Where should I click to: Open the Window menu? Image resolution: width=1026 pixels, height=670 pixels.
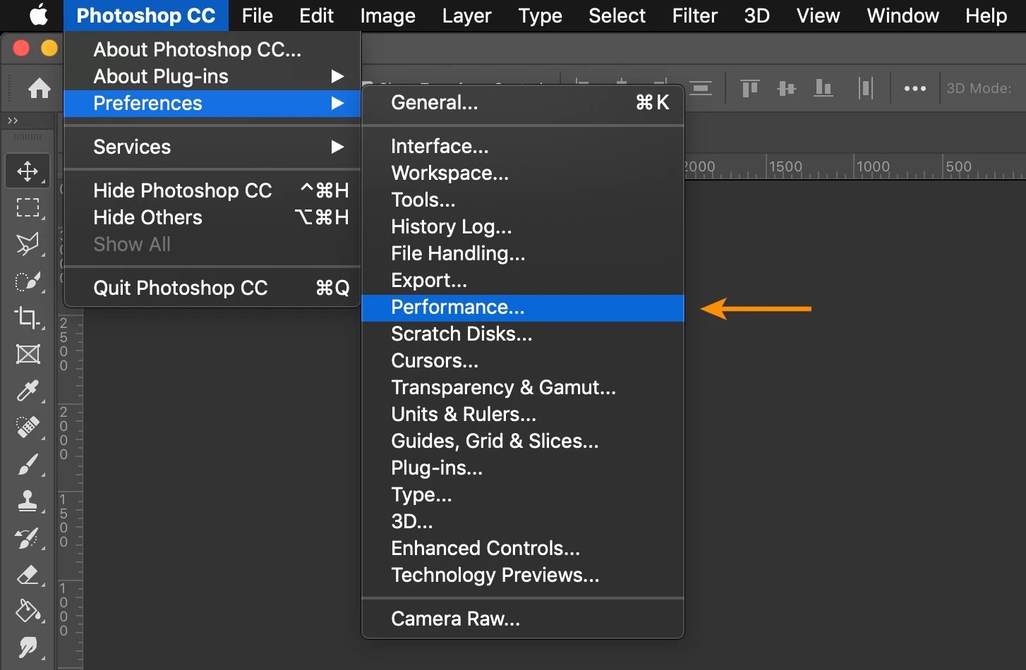tap(903, 16)
